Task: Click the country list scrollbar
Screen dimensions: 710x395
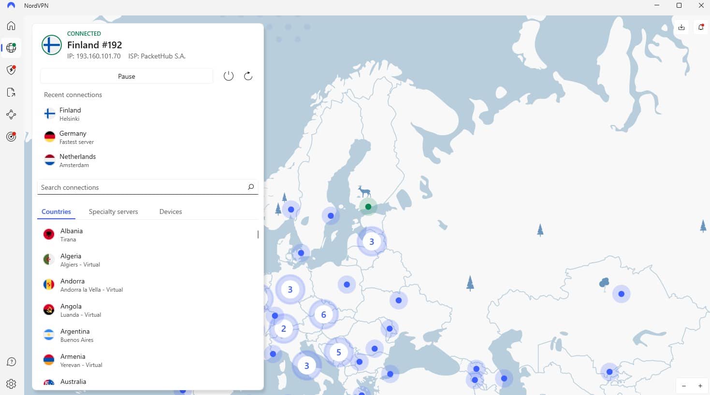Action: click(258, 234)
